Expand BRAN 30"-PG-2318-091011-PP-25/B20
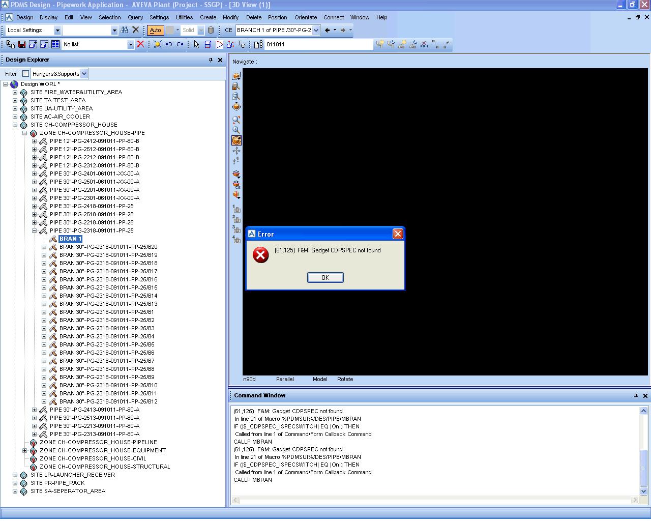 pos(44,247)
